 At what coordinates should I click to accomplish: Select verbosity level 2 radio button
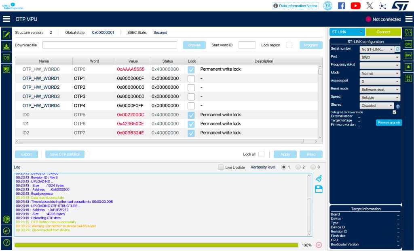pyautogui.click(x=298, y=167)
